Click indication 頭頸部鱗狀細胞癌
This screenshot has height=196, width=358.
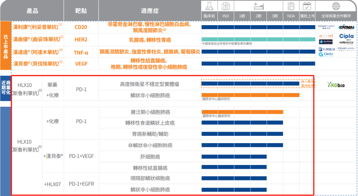pyautogui.click(x=150, y=178)
